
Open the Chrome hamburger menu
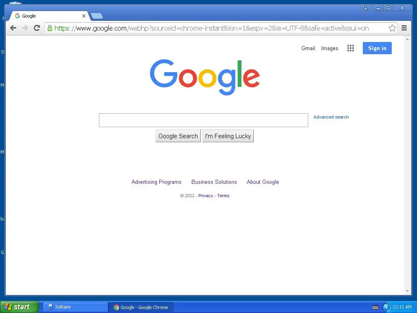404,28
